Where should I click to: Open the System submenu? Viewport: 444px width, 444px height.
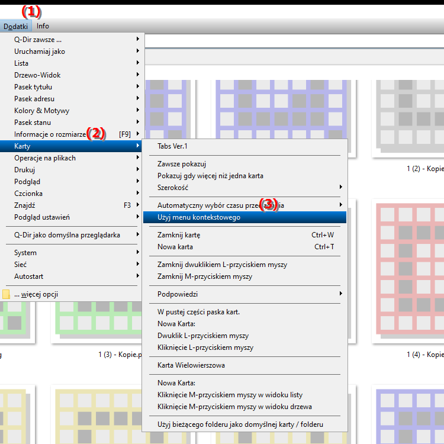(x=72, y=253)
